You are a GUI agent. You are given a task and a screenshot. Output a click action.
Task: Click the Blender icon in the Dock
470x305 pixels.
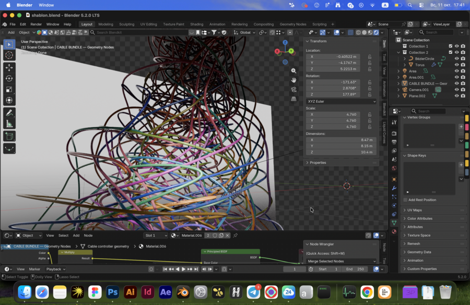pyautogui.click(x=183, y=292)
